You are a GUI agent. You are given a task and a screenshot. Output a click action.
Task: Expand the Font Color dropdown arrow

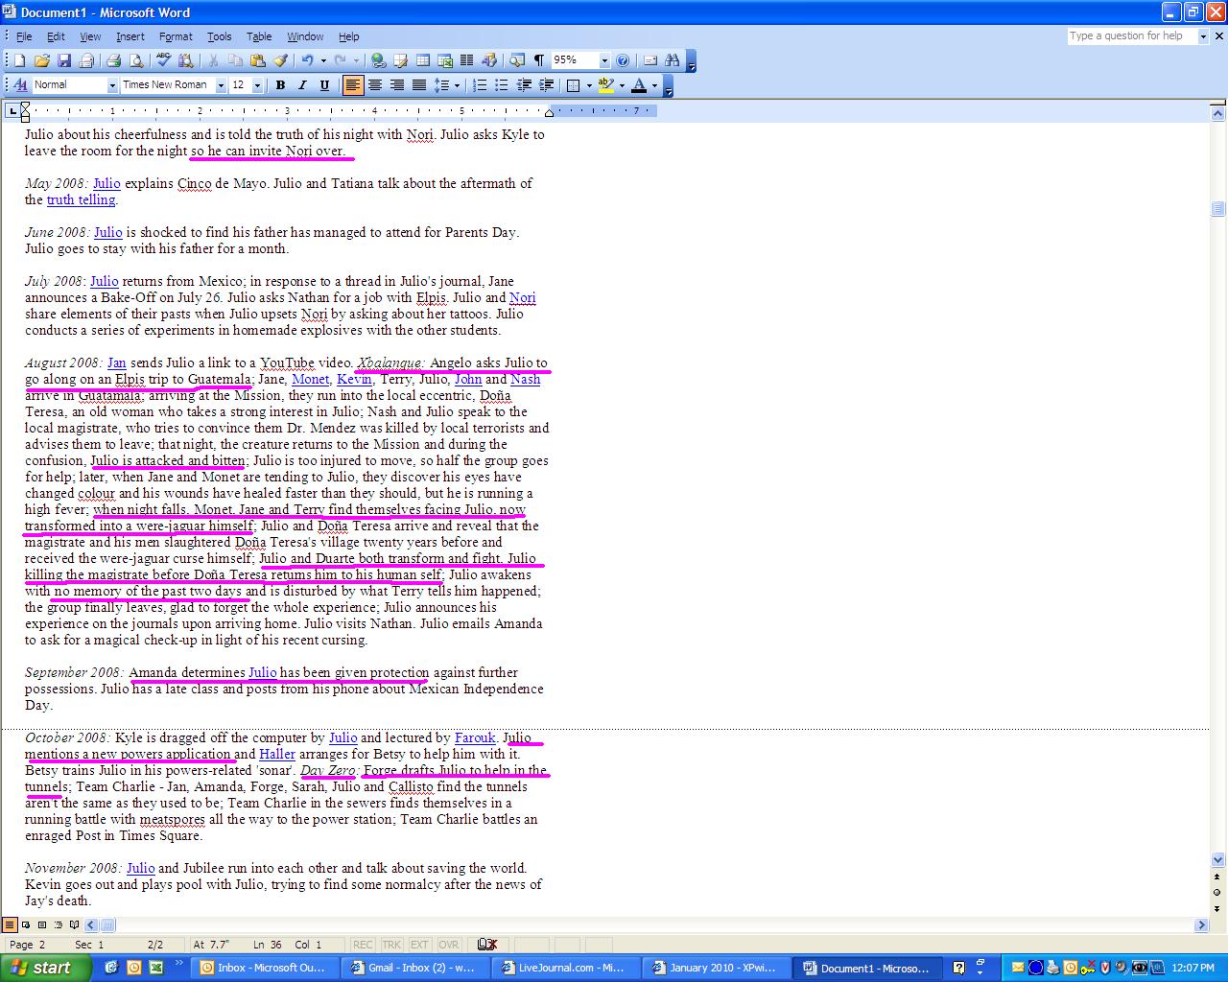pyautogui.click(x=655, y=85)
